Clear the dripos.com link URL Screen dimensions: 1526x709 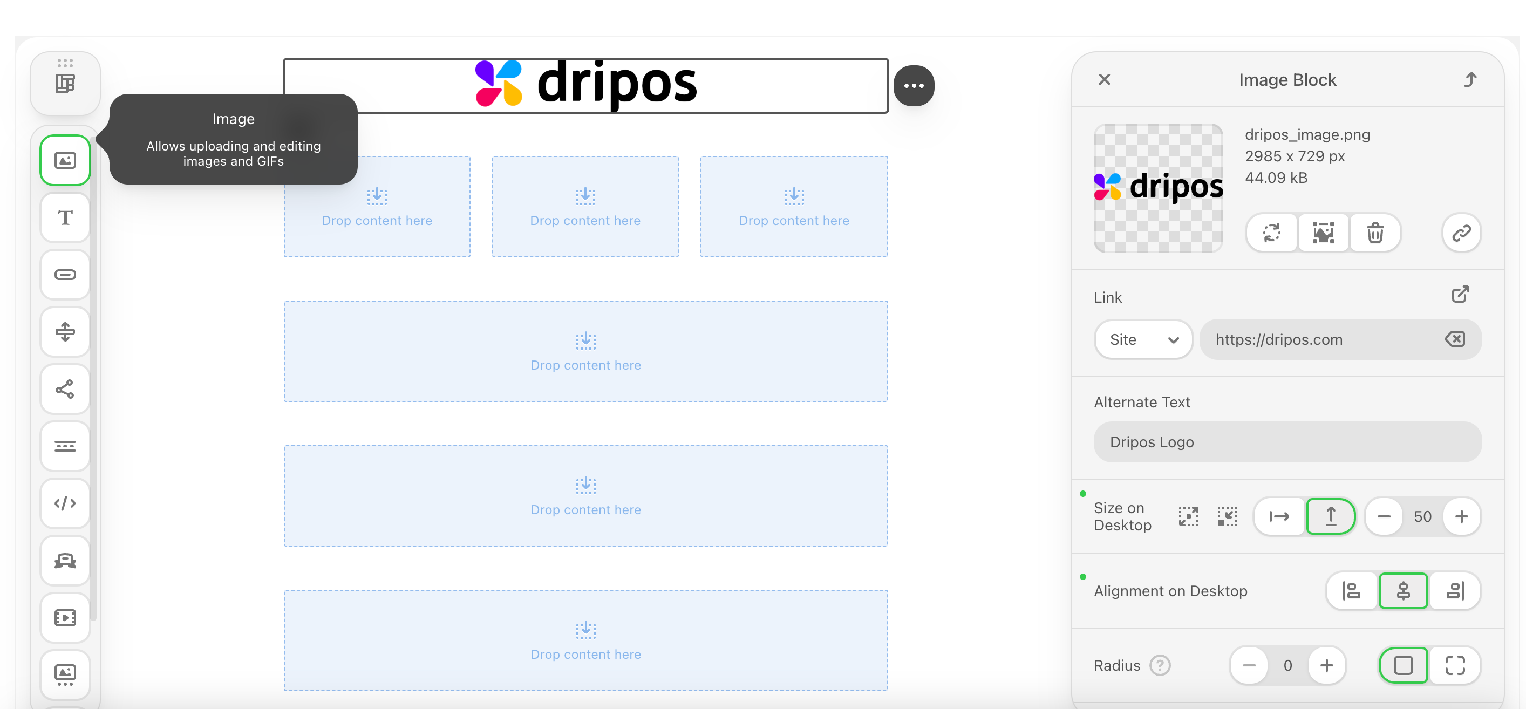pos(1455,339)
